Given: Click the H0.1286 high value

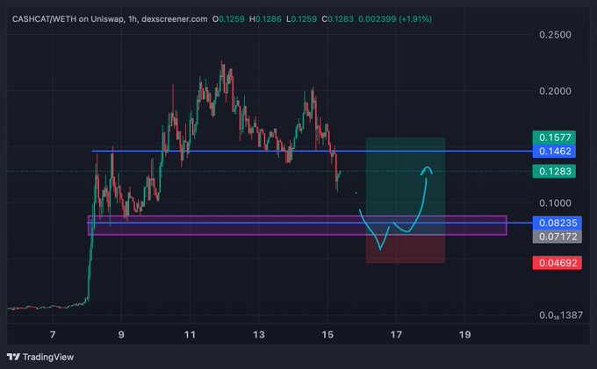Looking at the screenshot, I should click(265, 19).
